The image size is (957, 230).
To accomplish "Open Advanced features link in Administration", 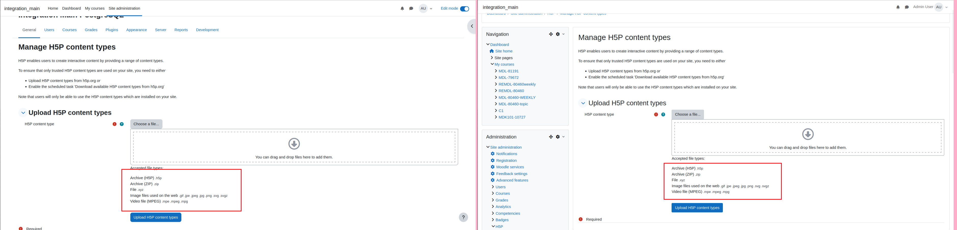I will tap(512, 180).
